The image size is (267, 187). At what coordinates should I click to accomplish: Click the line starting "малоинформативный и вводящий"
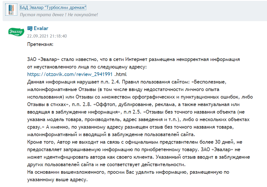[111, 135]
